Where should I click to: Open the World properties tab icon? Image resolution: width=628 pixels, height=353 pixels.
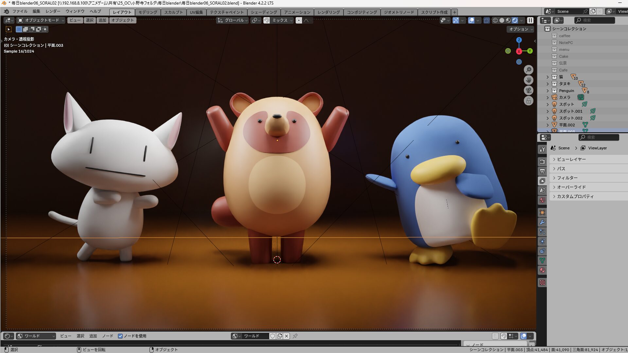pos(542,200)
